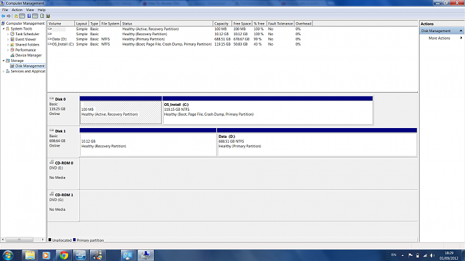The height and width of the screenshot is (261, 465).
Task: Expand the Services and Applications node arrow
Action: click(x=4, y=71)
